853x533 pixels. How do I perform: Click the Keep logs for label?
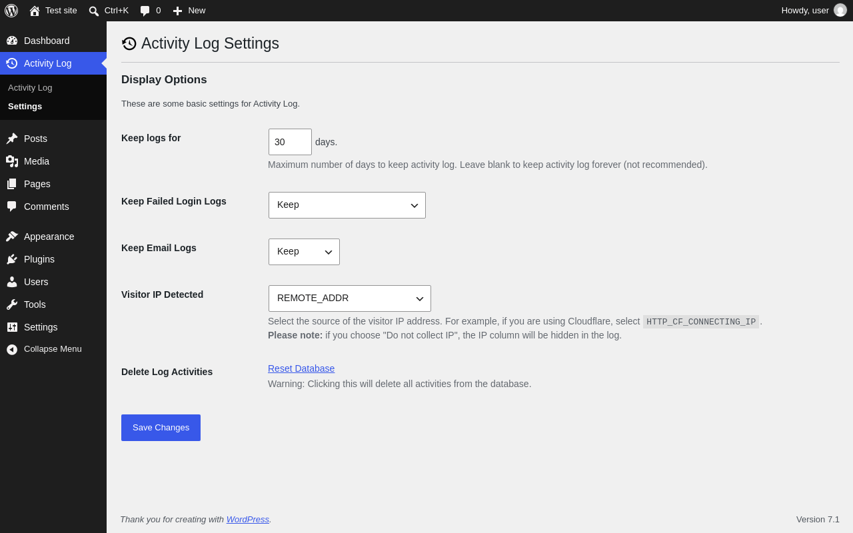[x=151, y=138]
